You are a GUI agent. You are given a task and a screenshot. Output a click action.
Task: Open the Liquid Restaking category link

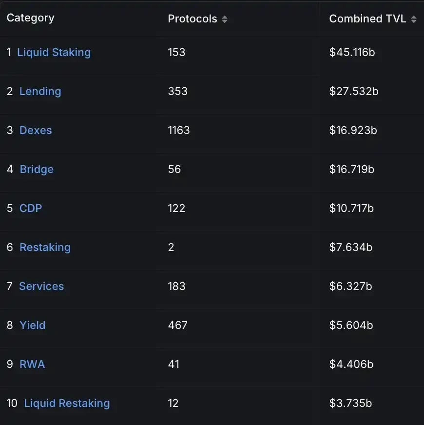point(67,403)
